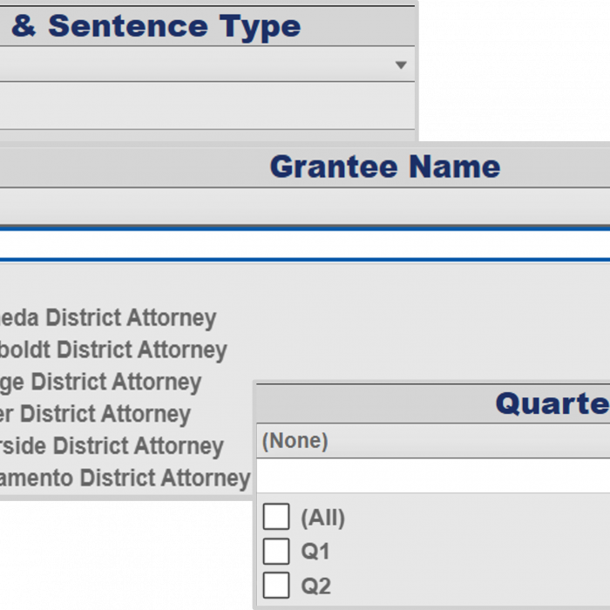
Task: Open the (None) dropdown in Quarter panel
Action: coord(433,441)
